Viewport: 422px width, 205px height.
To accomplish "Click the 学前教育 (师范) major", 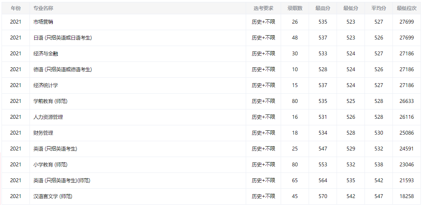I will [x=50, y=101].
